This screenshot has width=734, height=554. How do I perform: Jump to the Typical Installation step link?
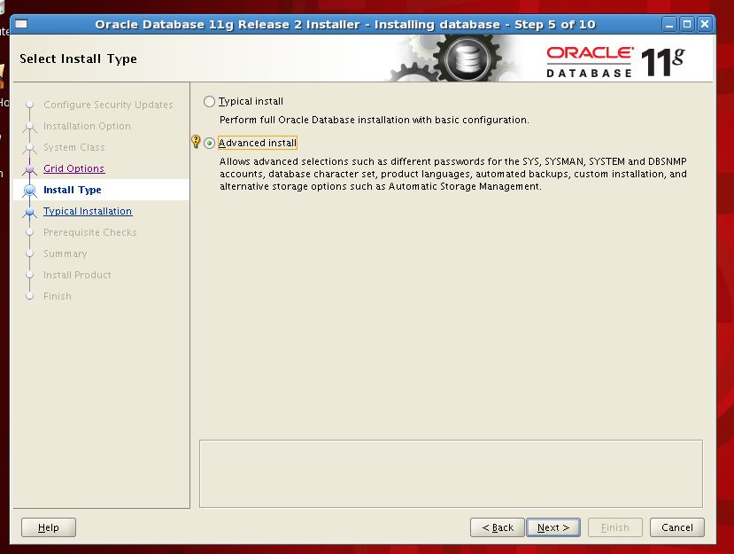click(x=88, y=212)
